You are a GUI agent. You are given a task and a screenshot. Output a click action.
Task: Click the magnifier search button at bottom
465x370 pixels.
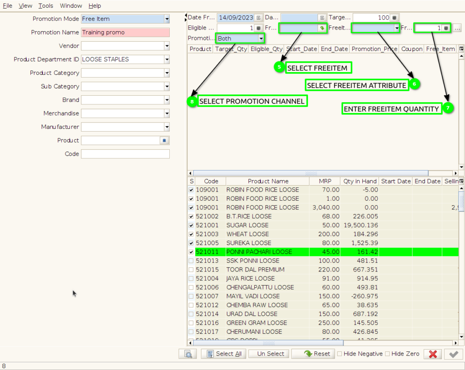point(188,354)
